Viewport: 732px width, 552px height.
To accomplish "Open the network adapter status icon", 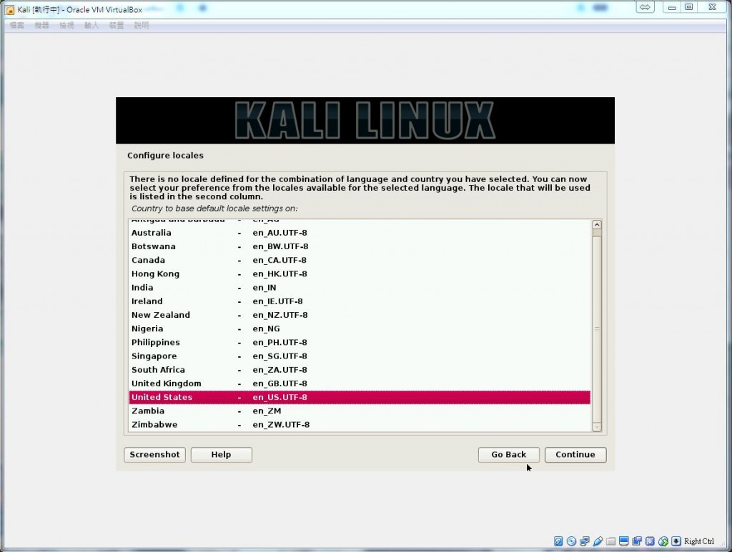I will coord(585,541).
